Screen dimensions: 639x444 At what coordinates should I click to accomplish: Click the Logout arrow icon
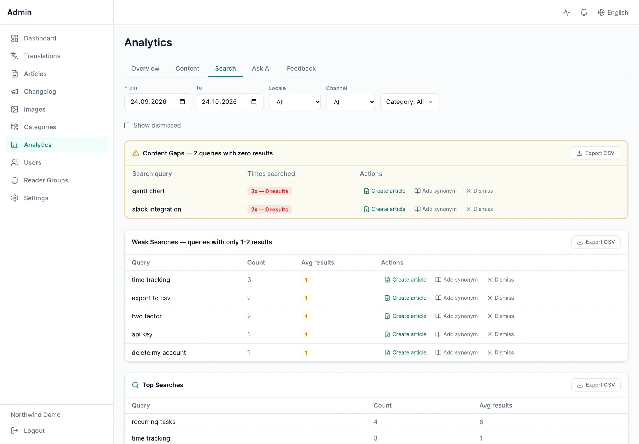[15, 430]
